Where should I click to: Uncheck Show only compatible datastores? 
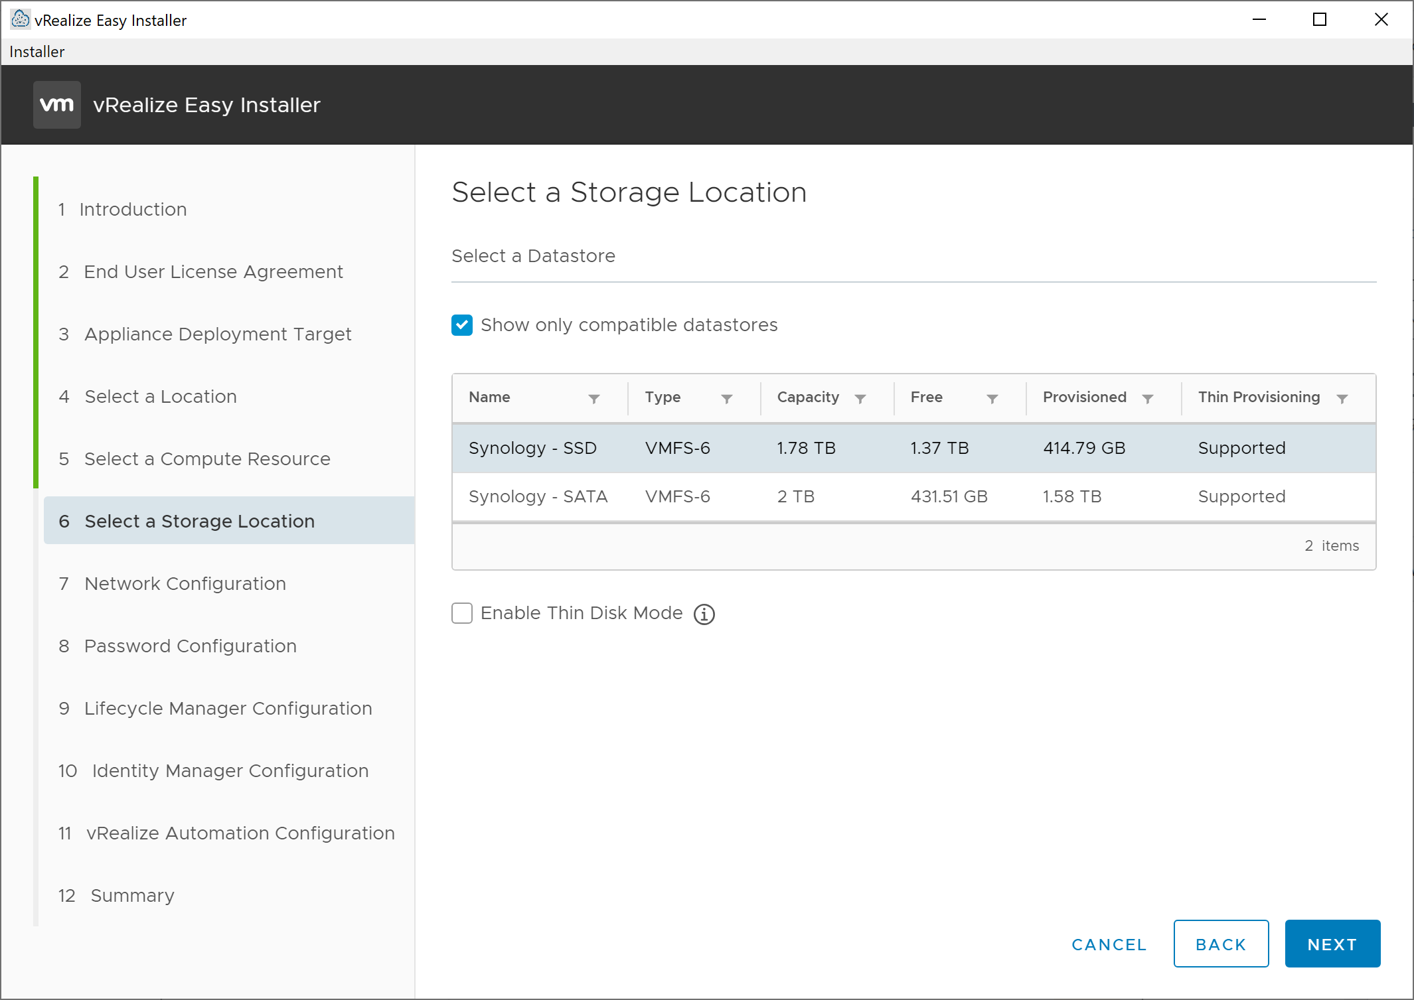click(x=462, y=325)
